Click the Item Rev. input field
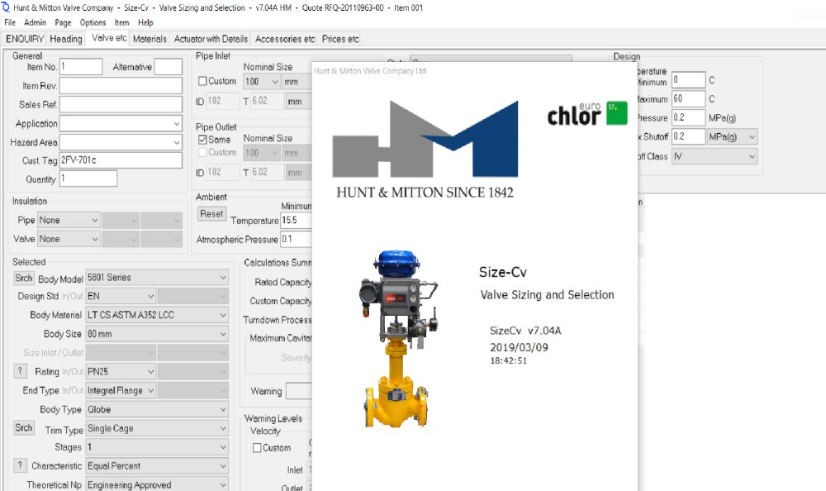 [x=121, y=85]
